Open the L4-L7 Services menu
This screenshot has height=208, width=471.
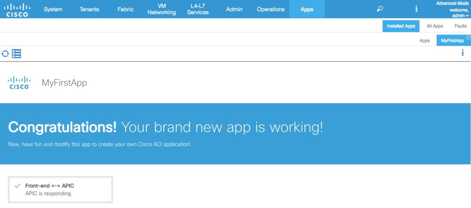pos(198,9)
